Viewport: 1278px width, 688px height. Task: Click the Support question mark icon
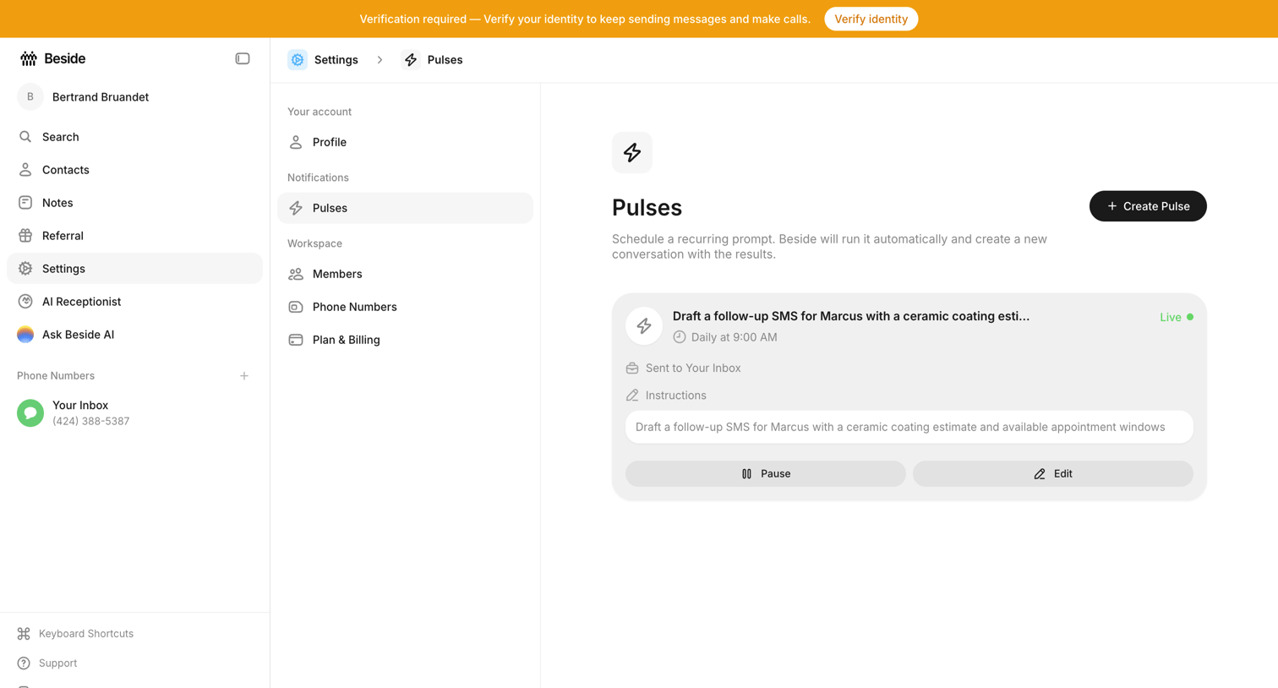(24, 663)
